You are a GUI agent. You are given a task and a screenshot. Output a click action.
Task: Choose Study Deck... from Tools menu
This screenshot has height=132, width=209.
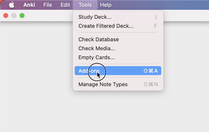click(118, 17)
